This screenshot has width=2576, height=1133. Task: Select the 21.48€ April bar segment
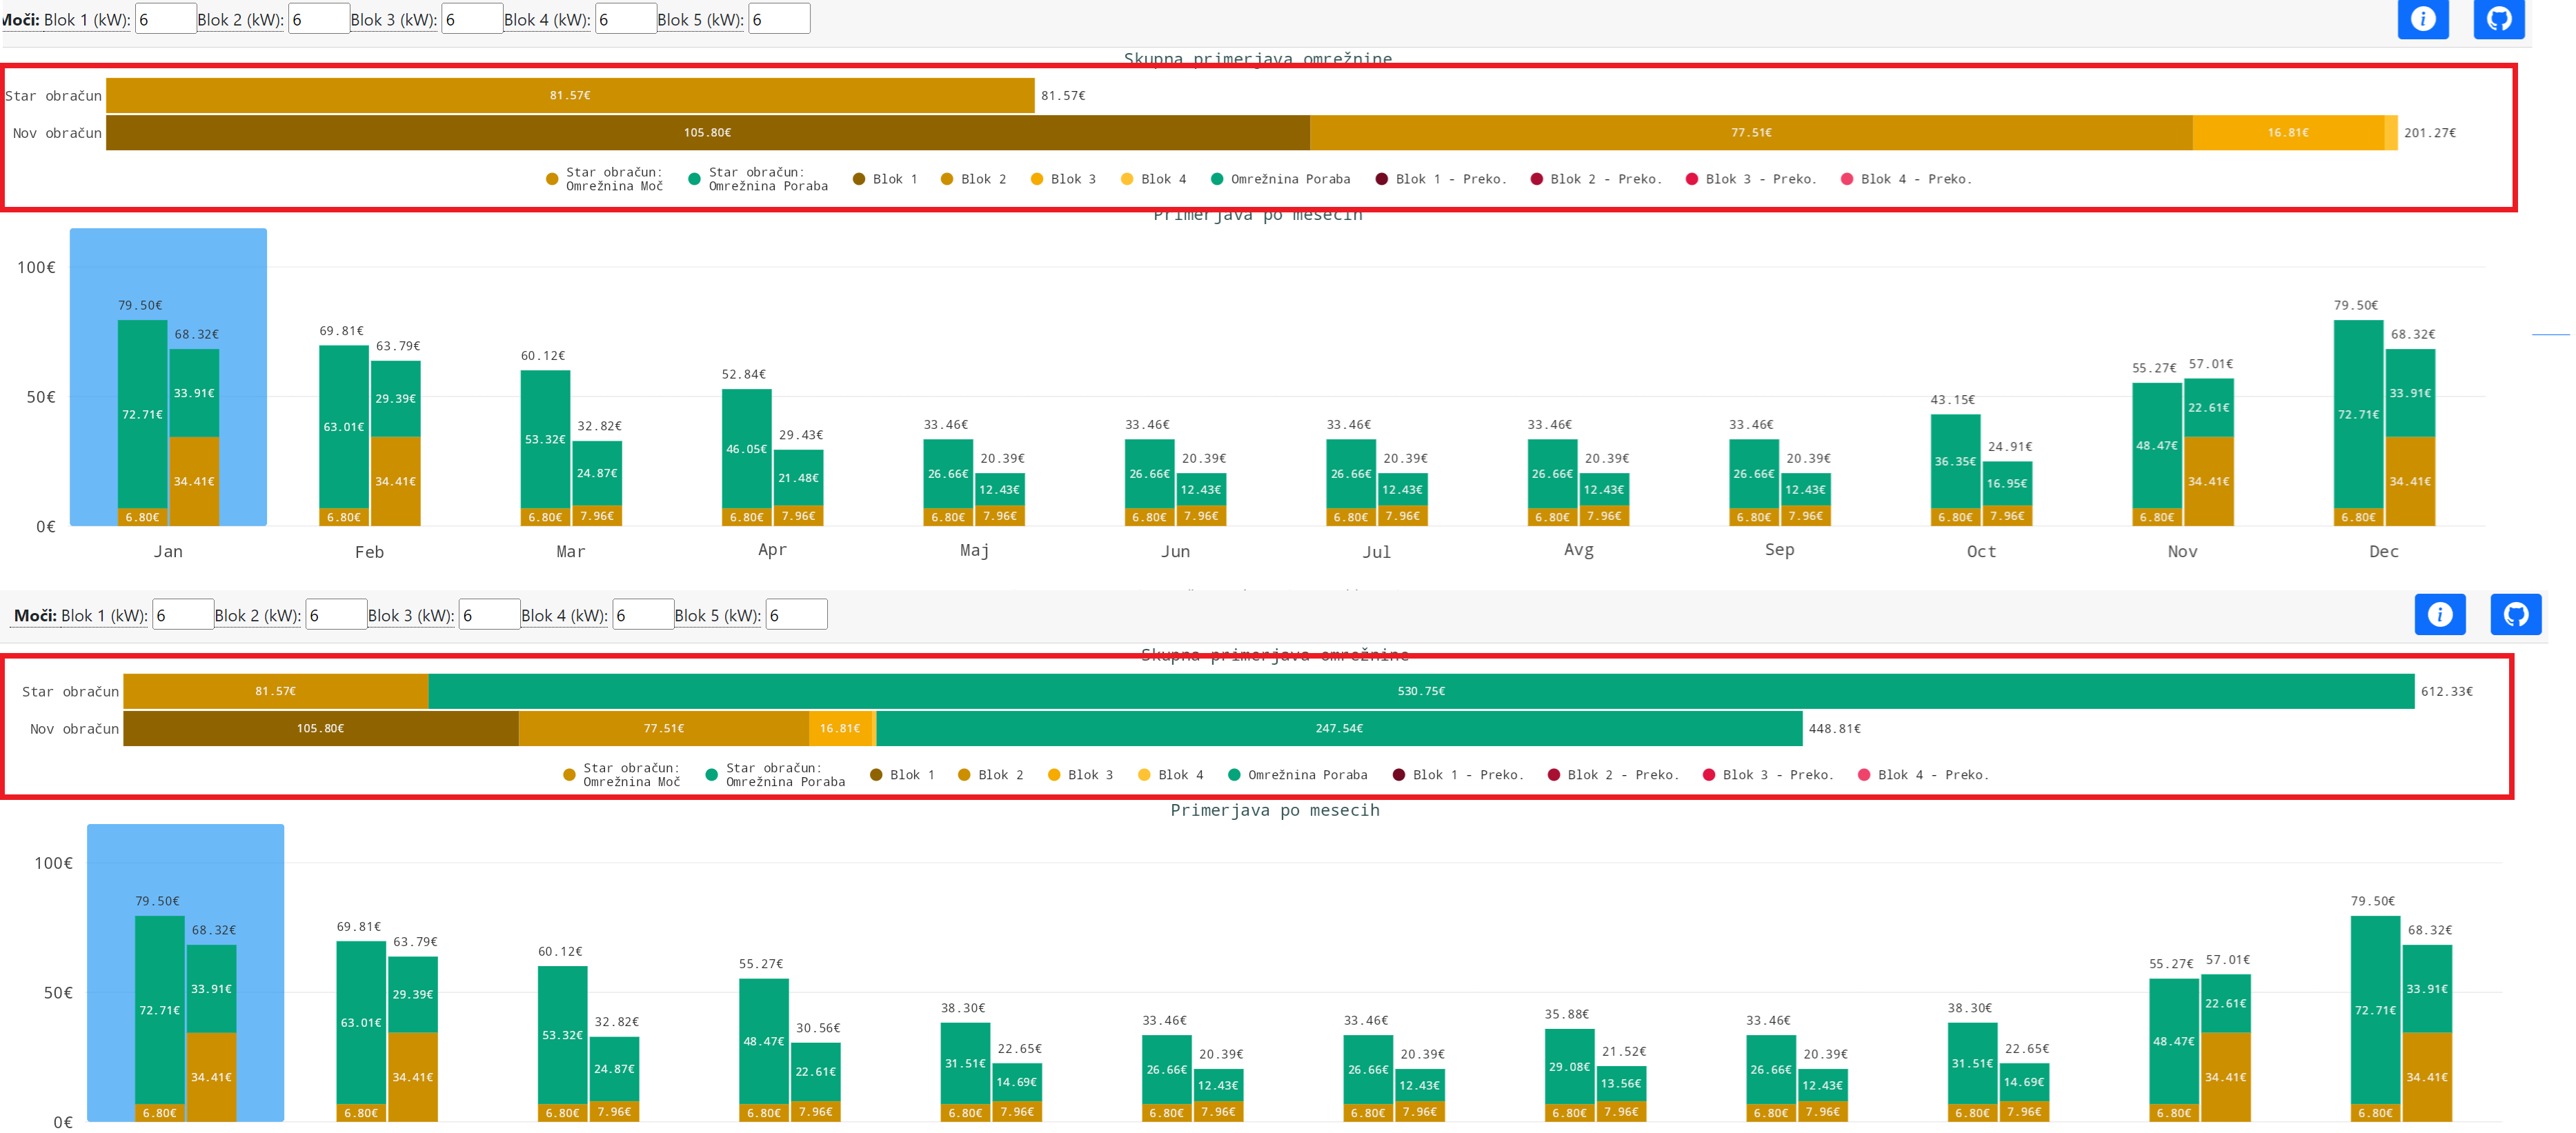tap(798, 478)
